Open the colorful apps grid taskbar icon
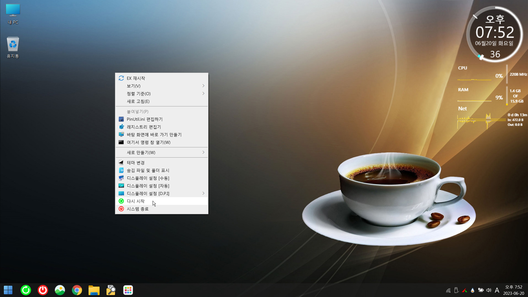Image resolution: width=528 pixels, height=297 pixels. point(128,290)
